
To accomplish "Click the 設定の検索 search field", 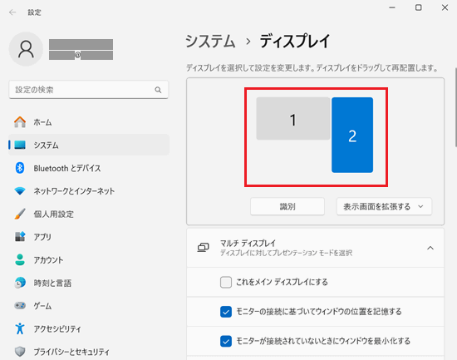I will point(89,90).
